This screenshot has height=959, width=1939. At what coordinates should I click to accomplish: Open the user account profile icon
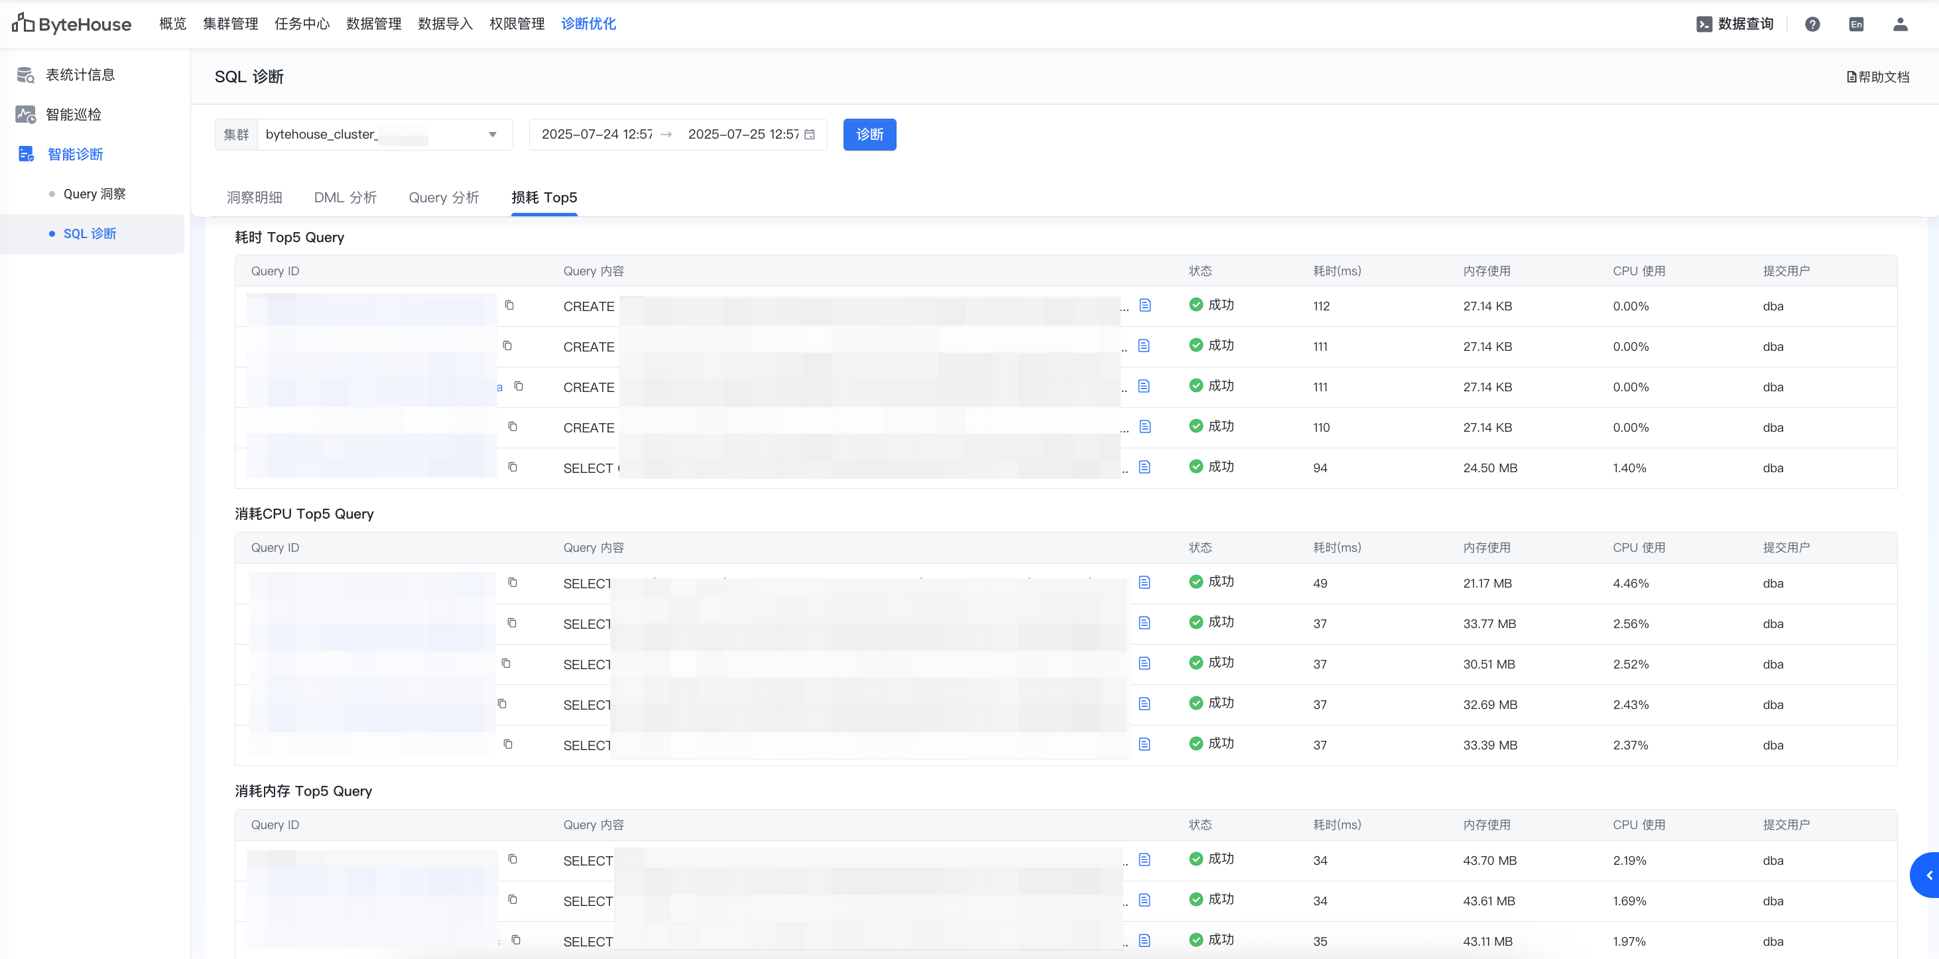1900,24
